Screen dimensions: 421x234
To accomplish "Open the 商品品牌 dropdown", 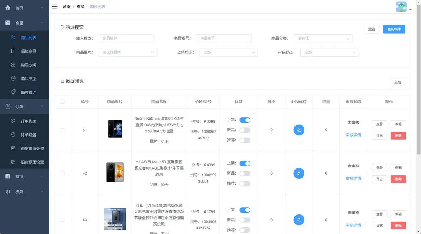I will [x=128, y=53].
